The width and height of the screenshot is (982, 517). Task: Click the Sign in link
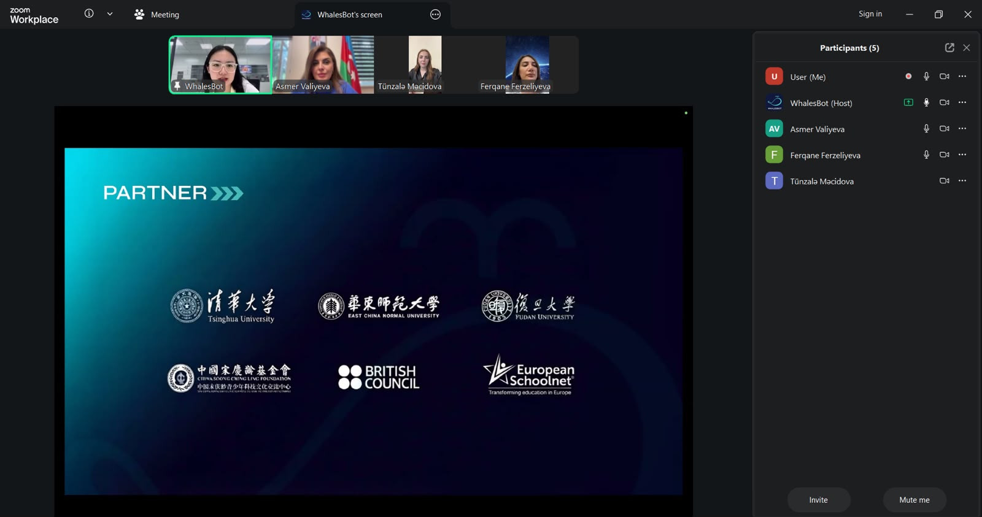pos(870,14)
